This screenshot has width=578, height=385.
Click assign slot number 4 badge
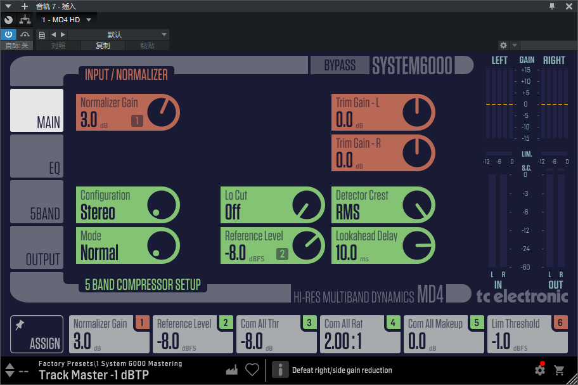pos(394,323)
